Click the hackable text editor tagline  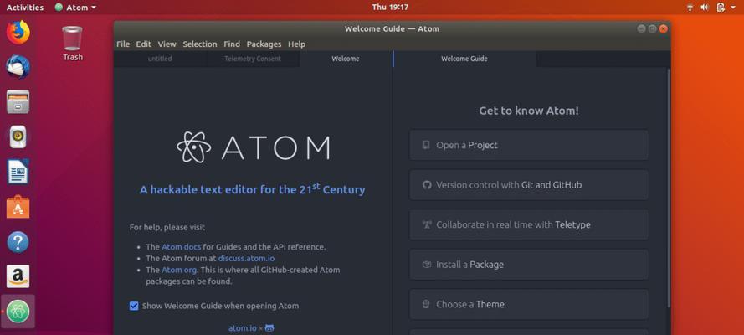point(253,189)
